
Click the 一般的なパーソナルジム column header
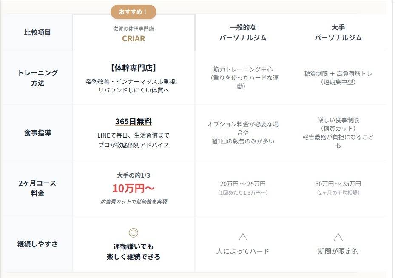[x=243, y=32]
